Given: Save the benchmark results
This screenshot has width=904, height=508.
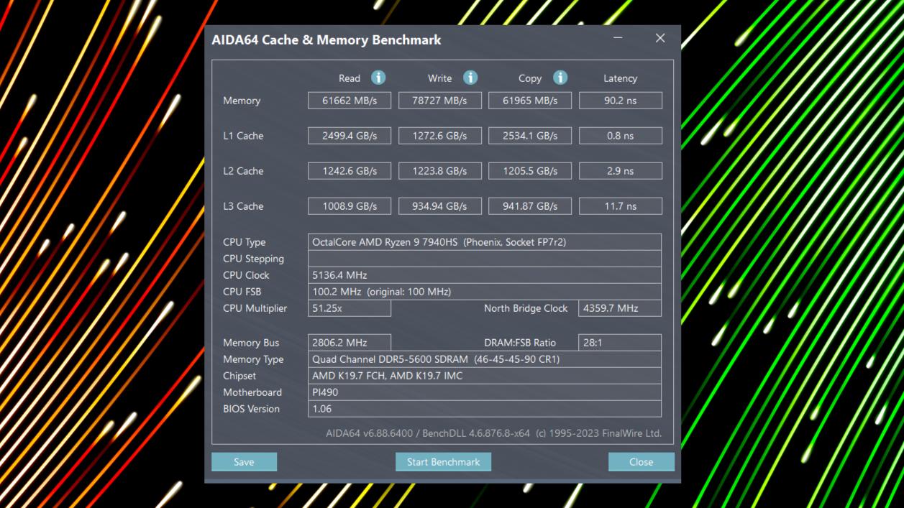Looking at the screenshot, I should coord(244,462).
